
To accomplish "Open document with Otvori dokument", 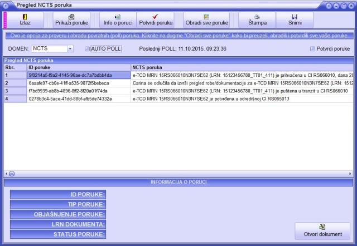I will [x=322, y=231].
